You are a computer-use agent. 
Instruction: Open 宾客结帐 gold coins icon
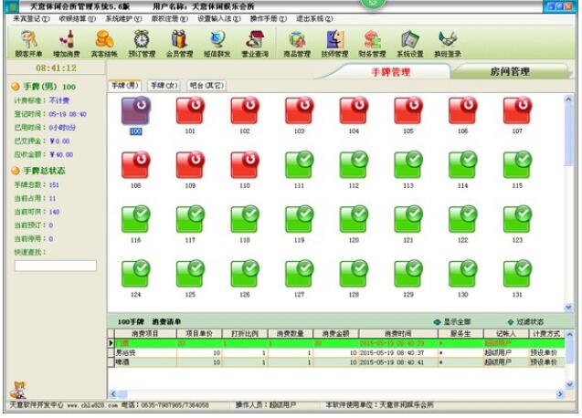[x=104, y=43]
